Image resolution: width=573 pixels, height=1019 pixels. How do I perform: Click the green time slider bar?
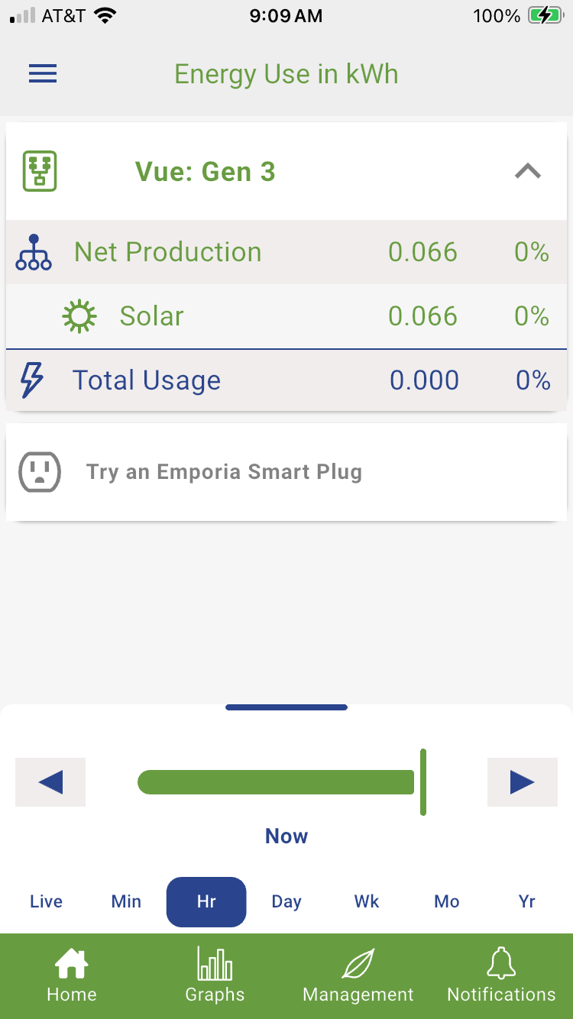click(276, 782)
